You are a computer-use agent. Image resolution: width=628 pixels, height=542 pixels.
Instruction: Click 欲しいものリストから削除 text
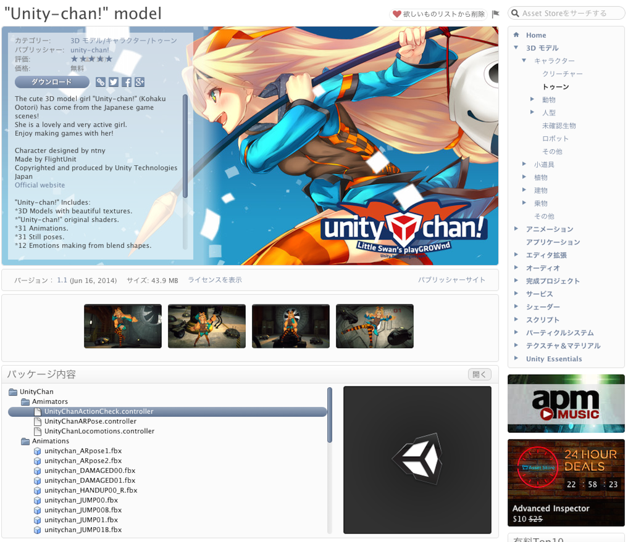(x=444, y=14)
